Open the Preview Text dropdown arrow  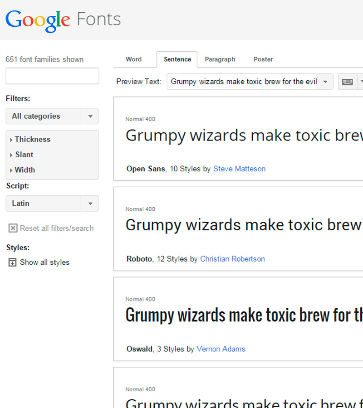point(325,82)
